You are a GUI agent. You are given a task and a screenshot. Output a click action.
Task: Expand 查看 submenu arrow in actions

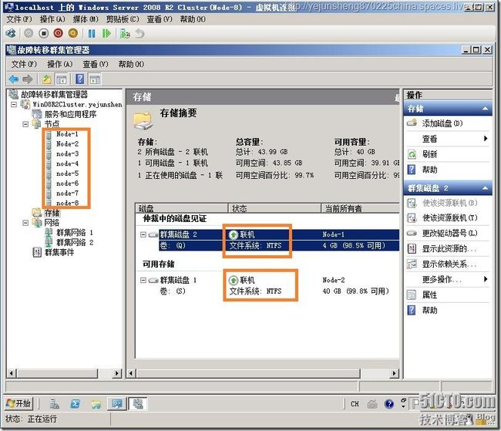point(486,139)
